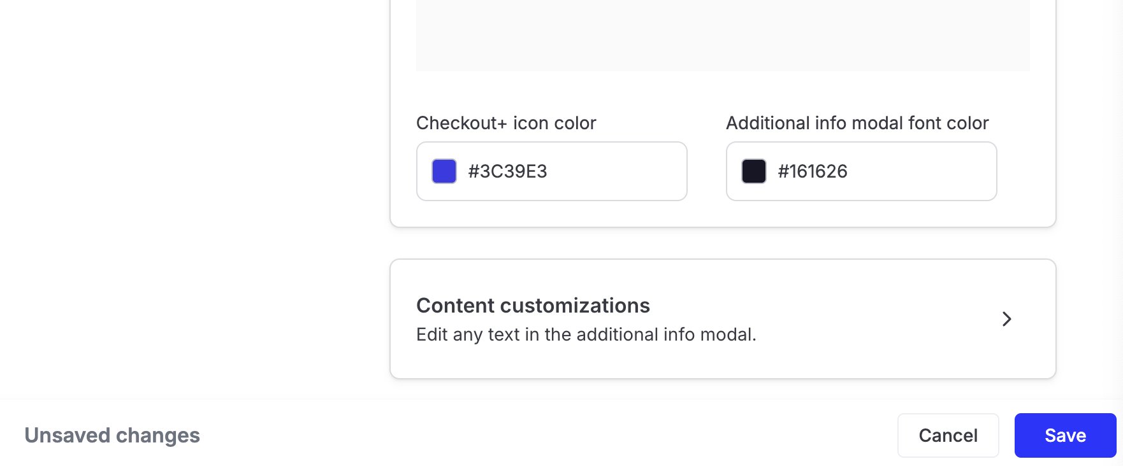Open the Content customizations heading
Screen dimensions: 1123x466
pos(533,306)
